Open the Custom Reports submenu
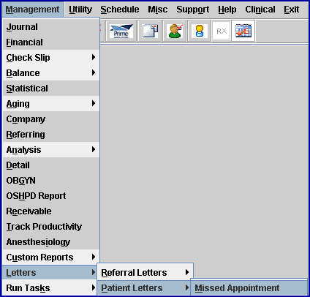 [x=51, y=257]
